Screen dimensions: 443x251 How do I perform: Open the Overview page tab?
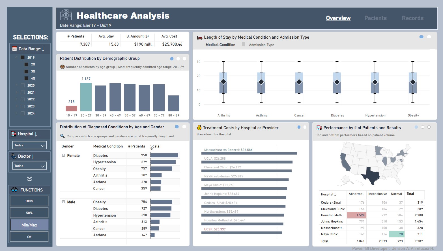pos(338,18)
